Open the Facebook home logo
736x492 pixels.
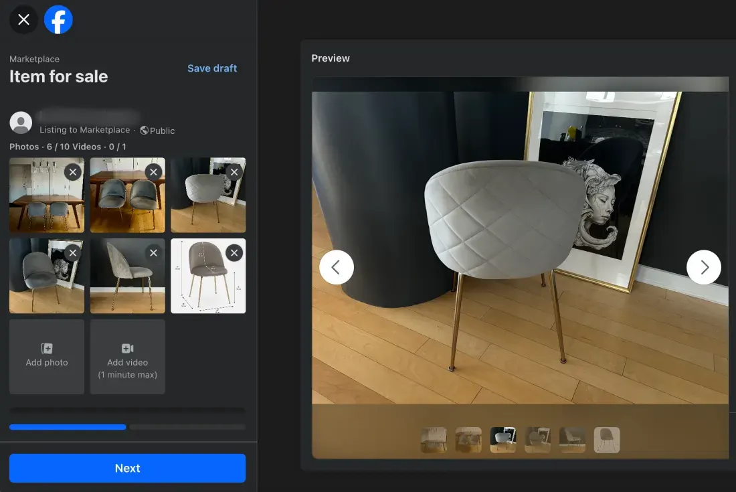click(x=58, y=19)
